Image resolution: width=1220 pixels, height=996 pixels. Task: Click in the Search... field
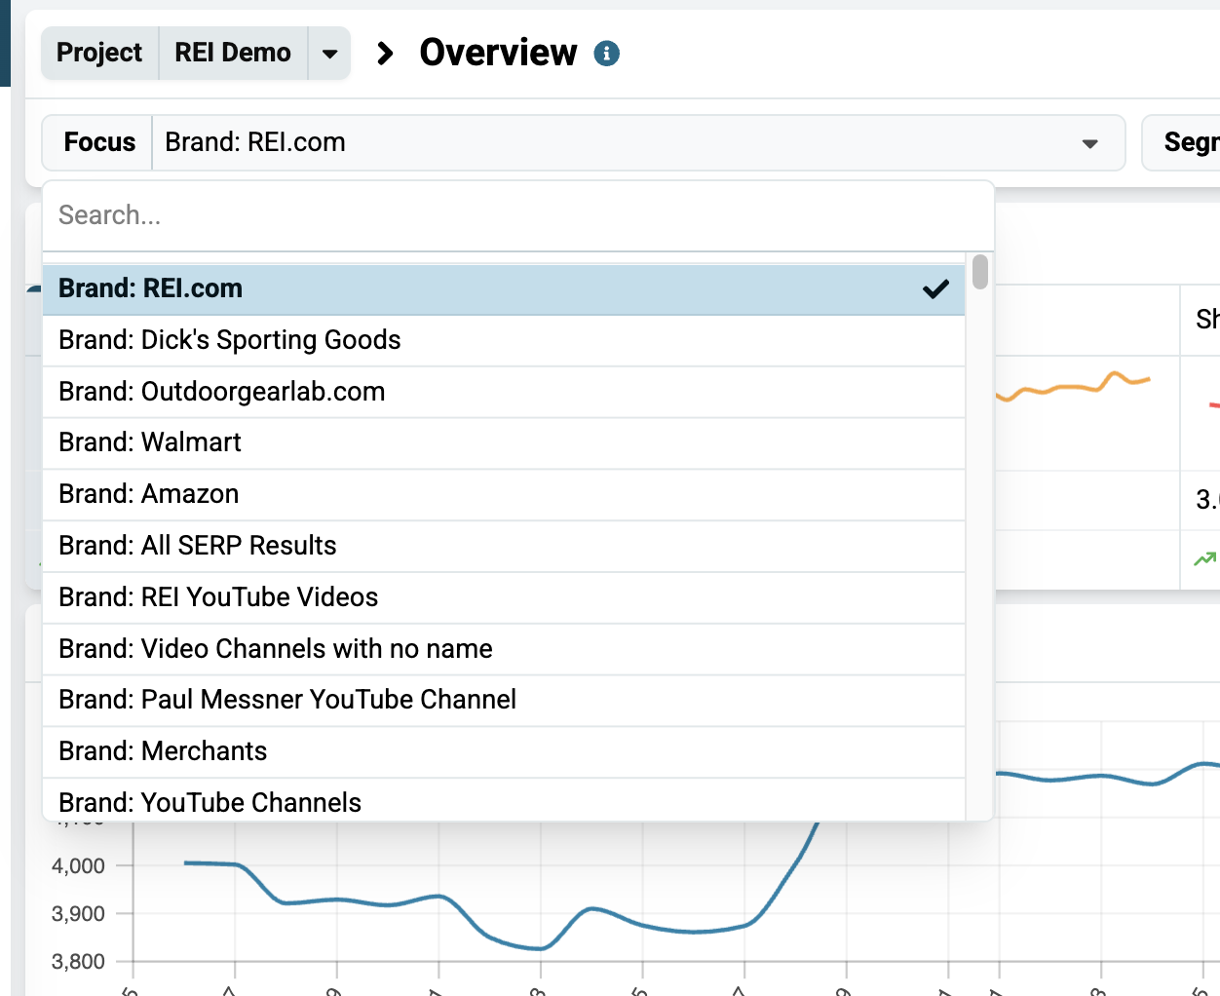tap(517, 215)
